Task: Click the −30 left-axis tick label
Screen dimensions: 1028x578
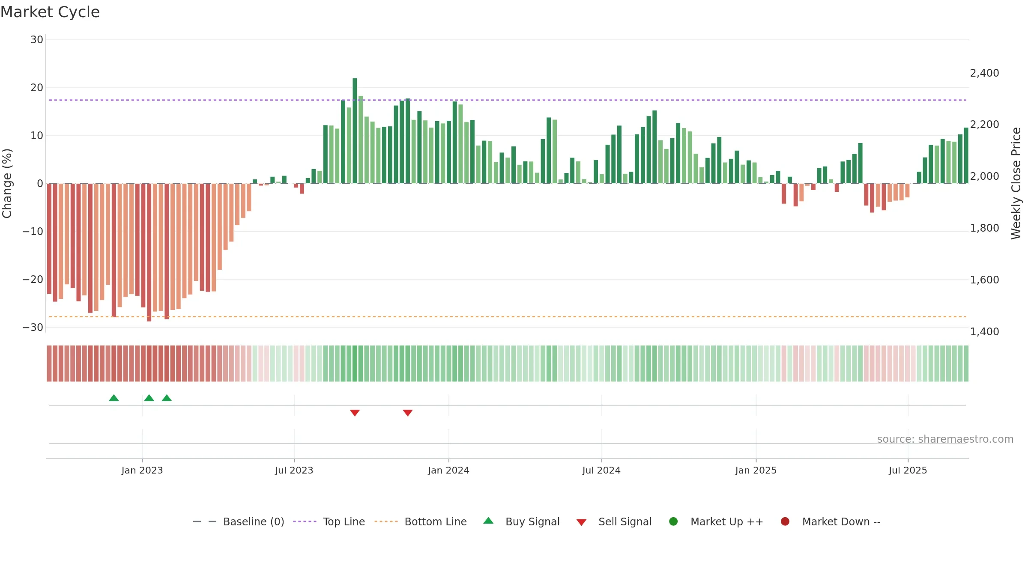Action: 33,328
